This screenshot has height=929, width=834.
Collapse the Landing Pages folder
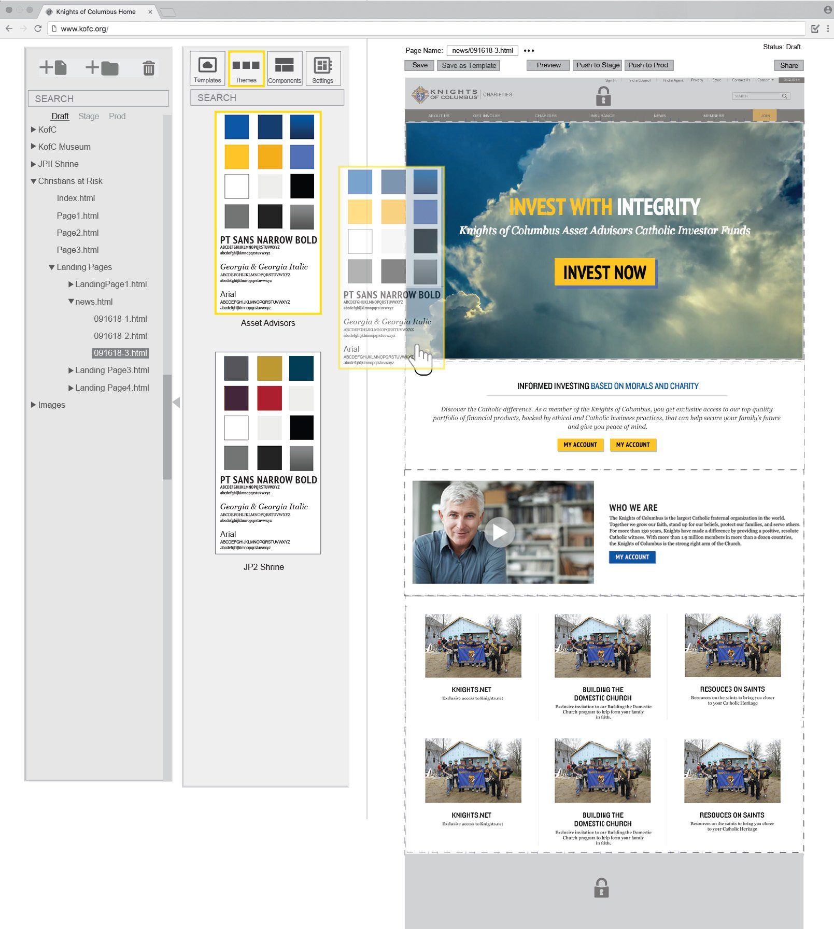(52, 267)
